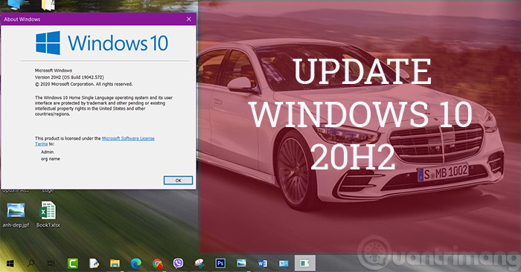The height and width of the screenshot is (272, 521).
Task: Launch Microsoft Edge from taskbar
Action: tap(136, 264)
